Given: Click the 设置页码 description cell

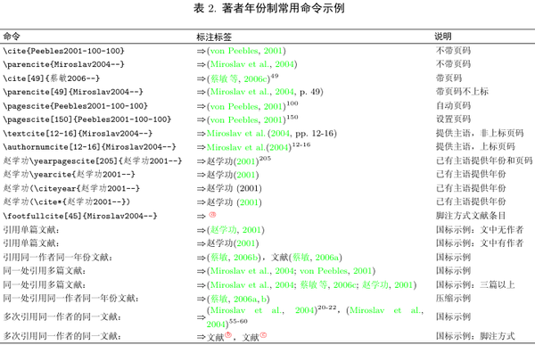Looking at the screenshot, I should tap(453, 119).
